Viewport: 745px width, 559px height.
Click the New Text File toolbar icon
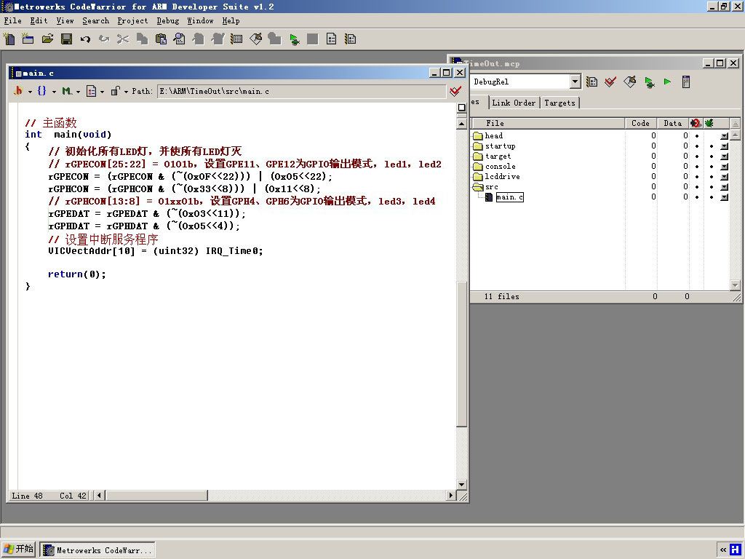tap(9, 39)
